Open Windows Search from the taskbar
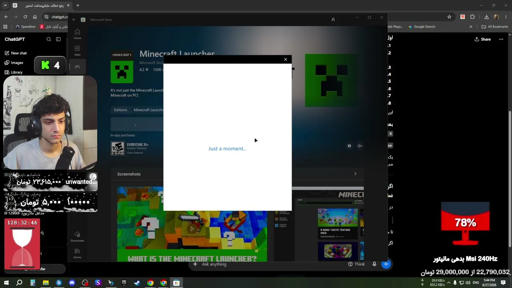 pos(19,283)
